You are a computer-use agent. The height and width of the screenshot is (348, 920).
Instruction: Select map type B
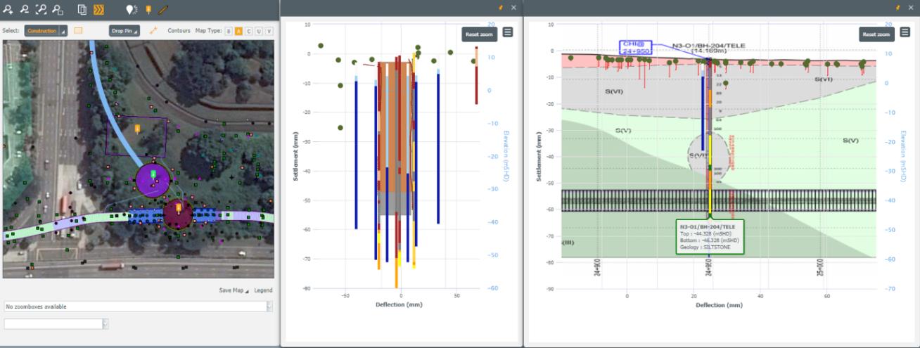[228, 31]
